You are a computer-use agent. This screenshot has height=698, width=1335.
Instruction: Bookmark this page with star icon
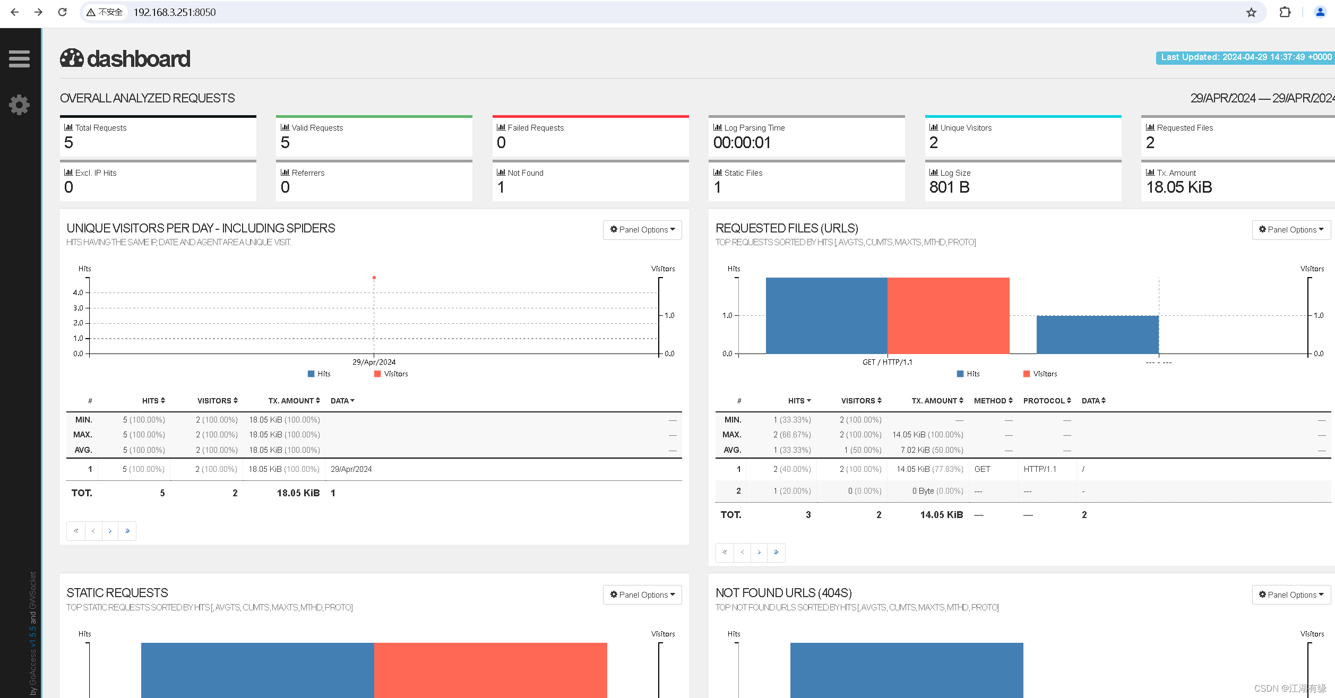pos(1251,12)
